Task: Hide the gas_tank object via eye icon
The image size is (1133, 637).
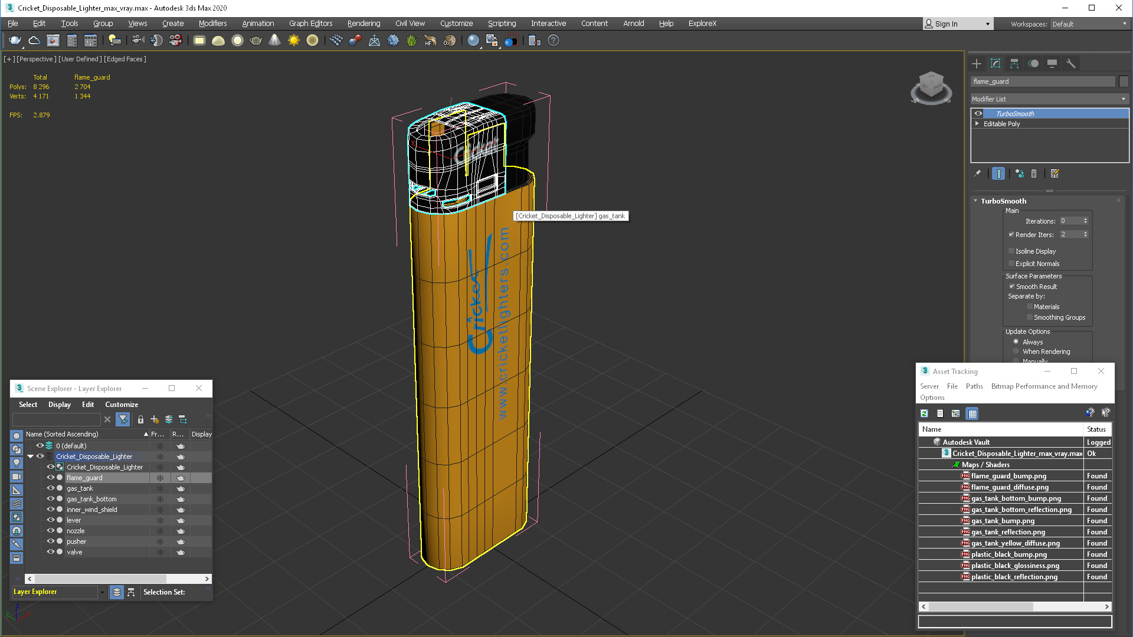Action: (x=51, y=488)
